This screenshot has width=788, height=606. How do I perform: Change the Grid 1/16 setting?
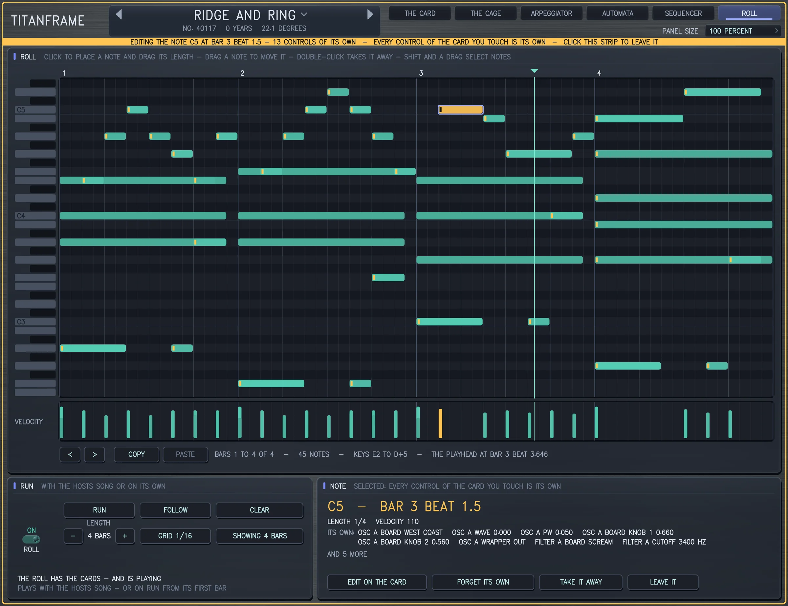click(175, 536)
